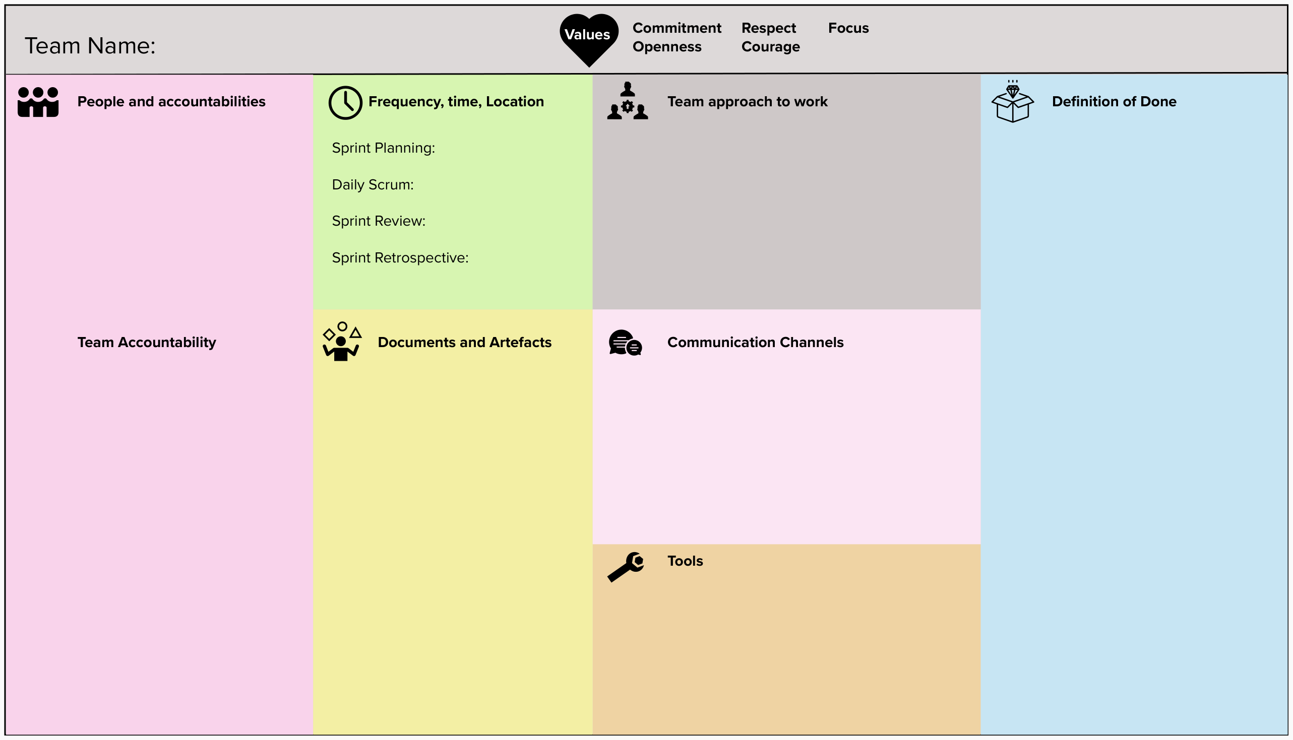This screenshot has width=1293, height=740.
Task: Select the Commitment values label
Action: click(x=676, y=26)
